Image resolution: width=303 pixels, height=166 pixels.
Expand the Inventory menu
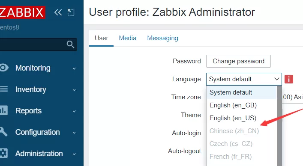coord(74,90)
